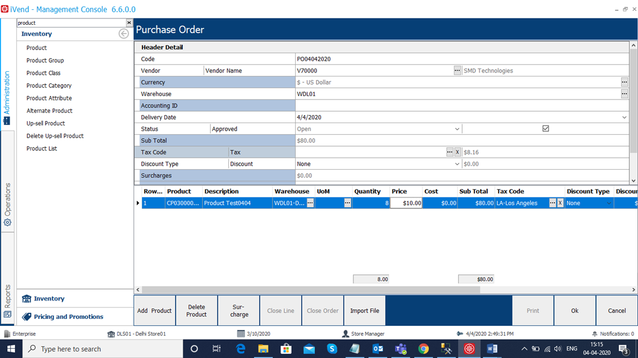Open File Explorer from taskbar

[263, 349]
